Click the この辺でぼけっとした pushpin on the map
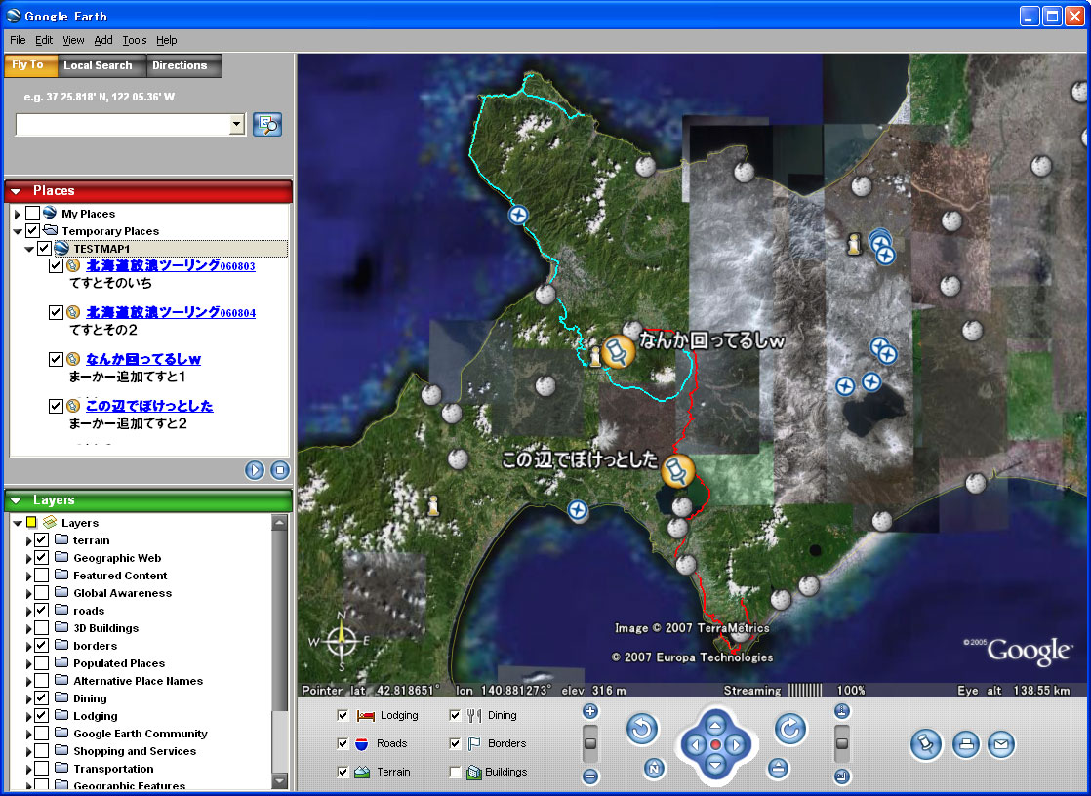 coord(677,471)
